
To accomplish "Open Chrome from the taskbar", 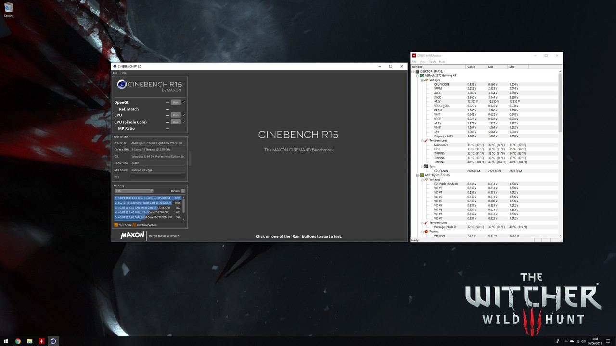I will coord(18,341).
